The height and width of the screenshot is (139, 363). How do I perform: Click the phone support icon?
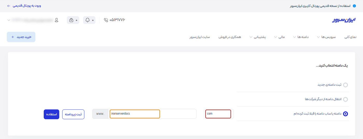click(106, 20)
